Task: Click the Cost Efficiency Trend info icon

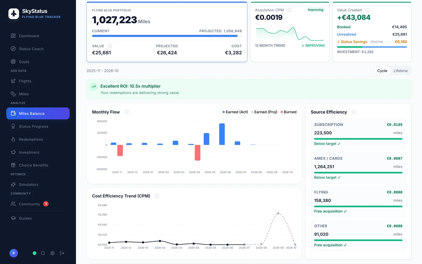Action: 157,196
